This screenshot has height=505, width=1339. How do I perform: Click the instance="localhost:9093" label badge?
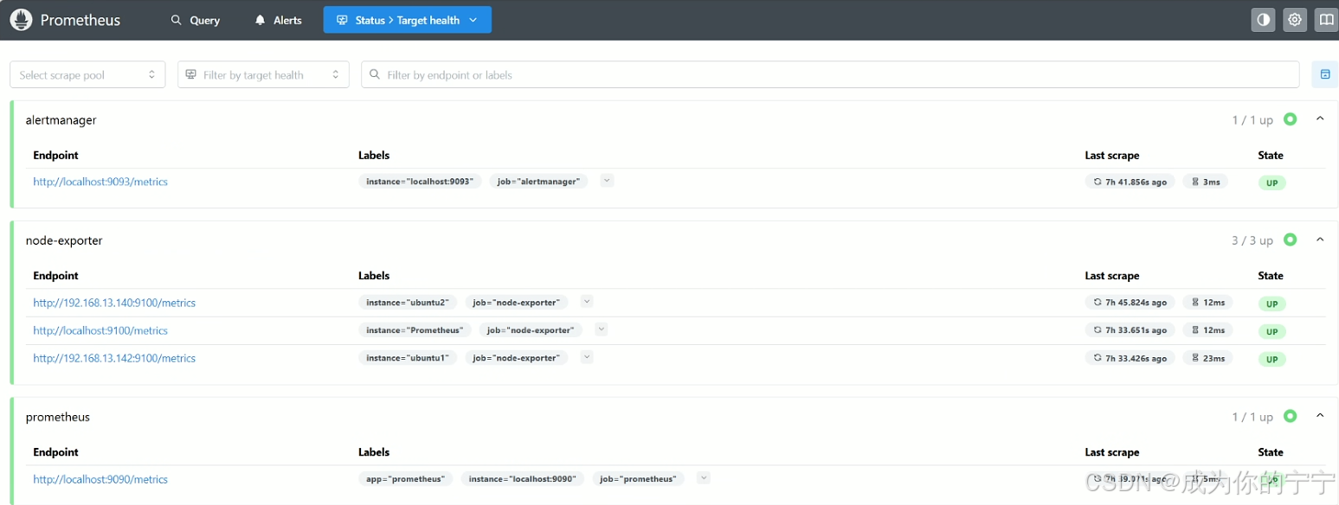coord(420,182)
